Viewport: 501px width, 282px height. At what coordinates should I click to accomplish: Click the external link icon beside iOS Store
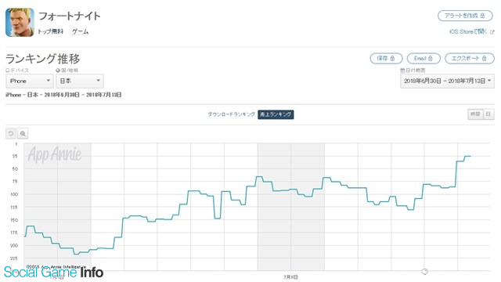492,32
